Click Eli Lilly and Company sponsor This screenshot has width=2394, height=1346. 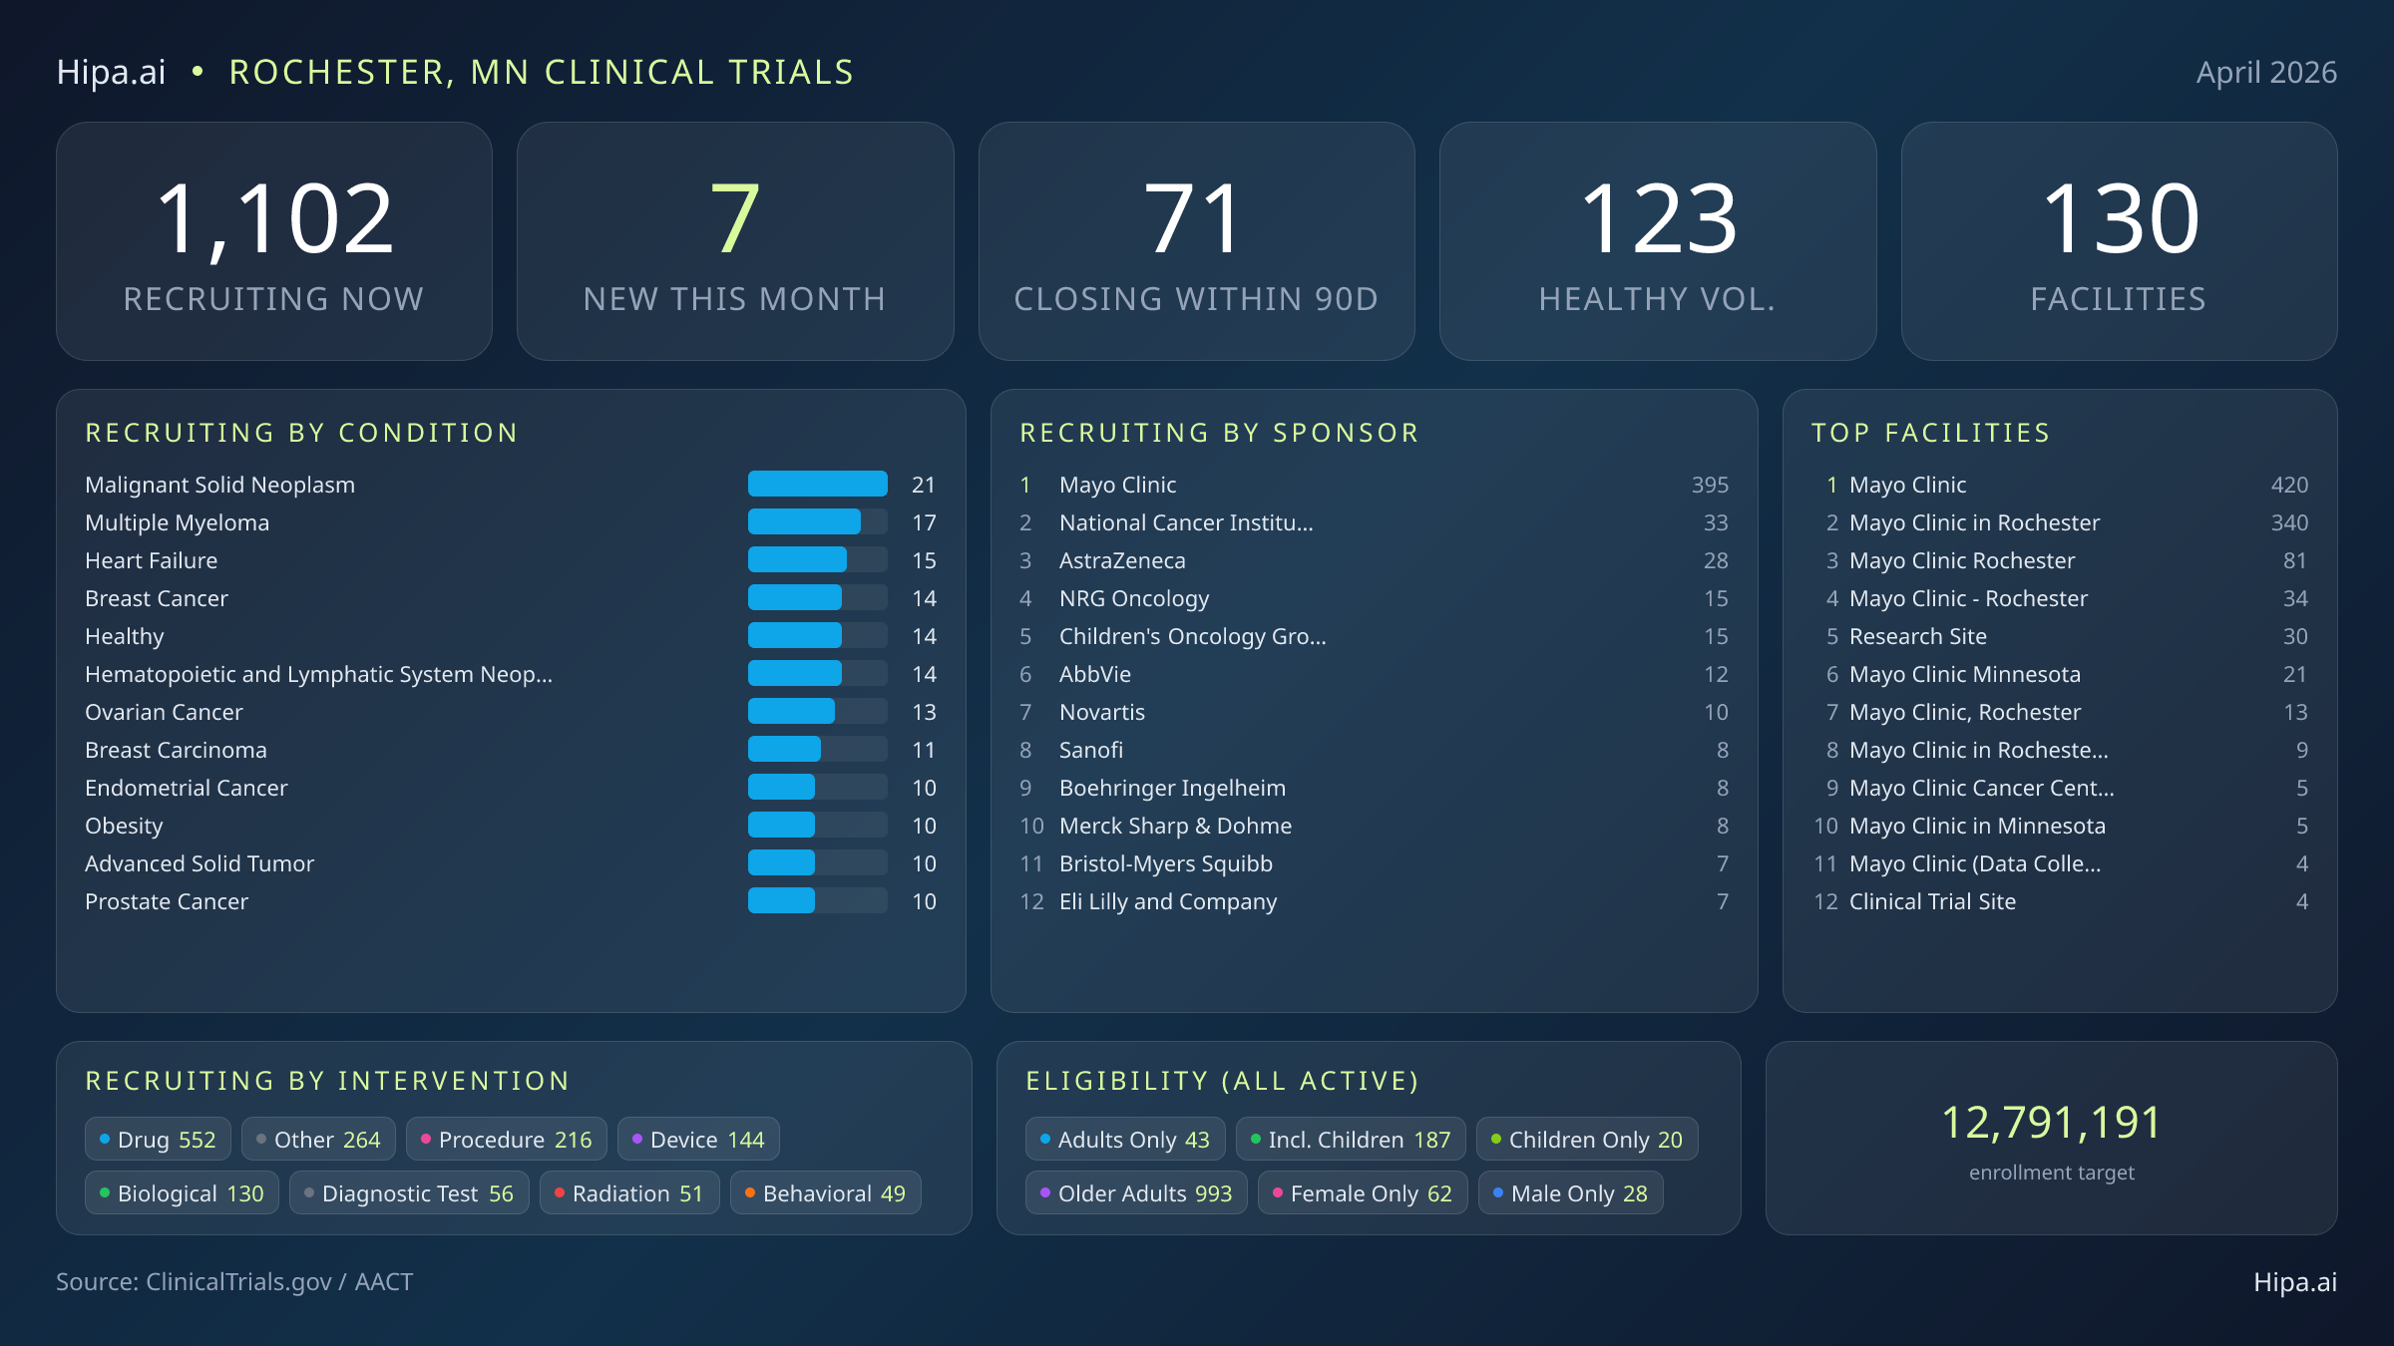[x=1374, y=900]
